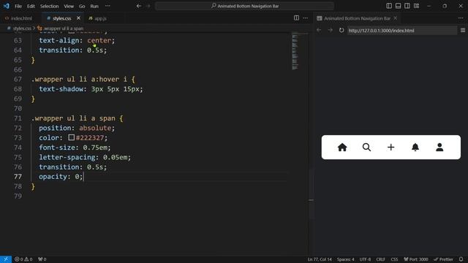The width and height of the screenshot is (468, 263).
Task: Click the Animated Bottom Navigation Bar search box
Action: click(x=244, y=6)
